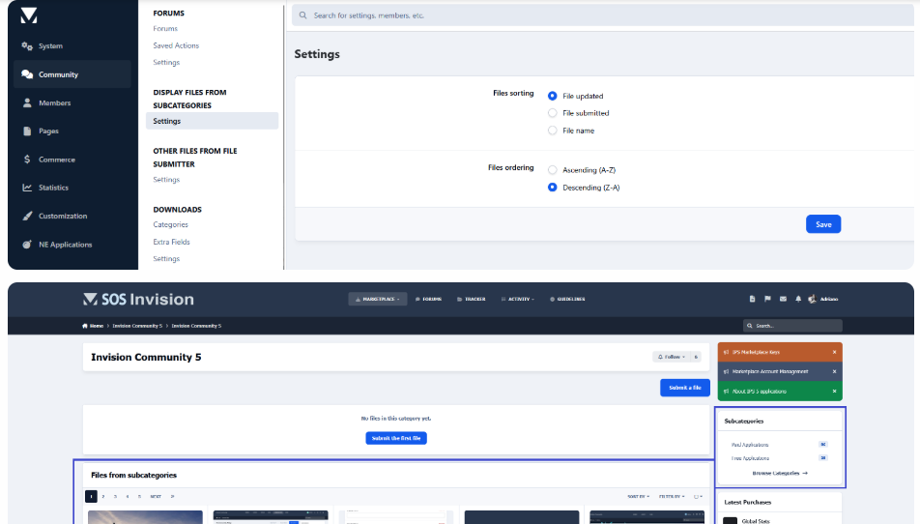Screen dimensions: 920x524
Task: Click the settings search field
Action: (x=599, y=15)
